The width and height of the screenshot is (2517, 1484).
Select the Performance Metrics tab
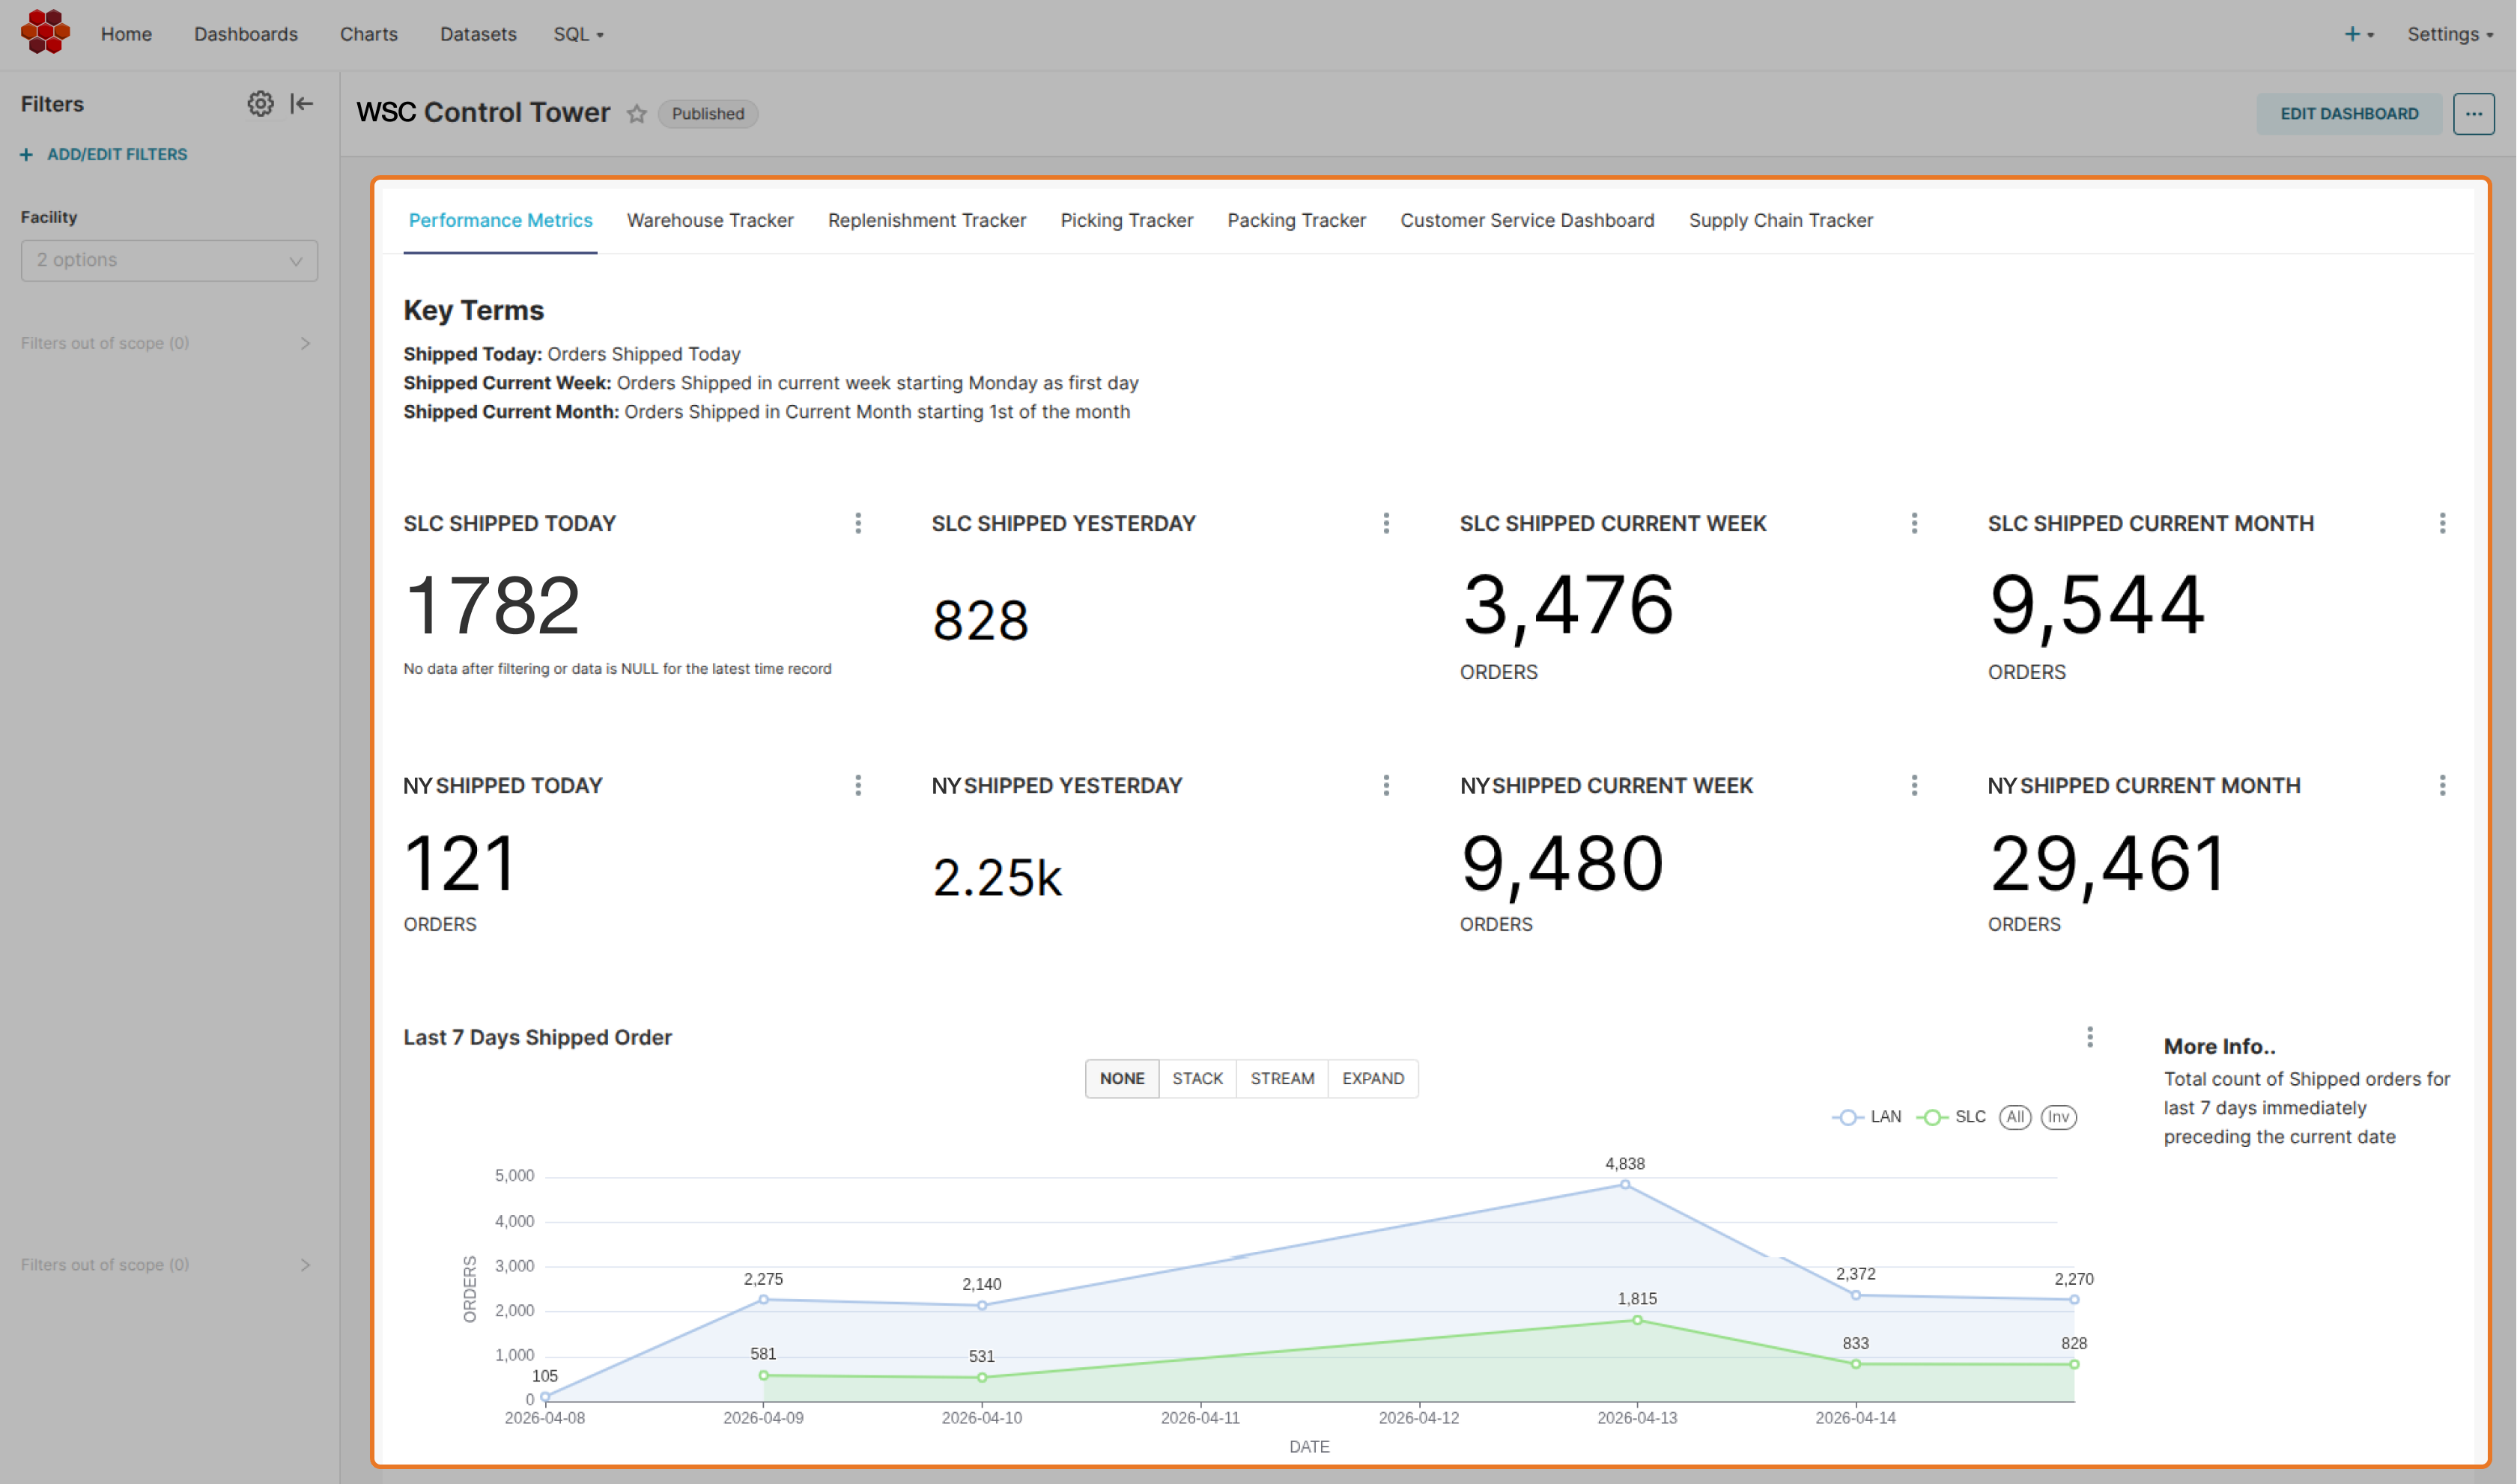(500, 220)
